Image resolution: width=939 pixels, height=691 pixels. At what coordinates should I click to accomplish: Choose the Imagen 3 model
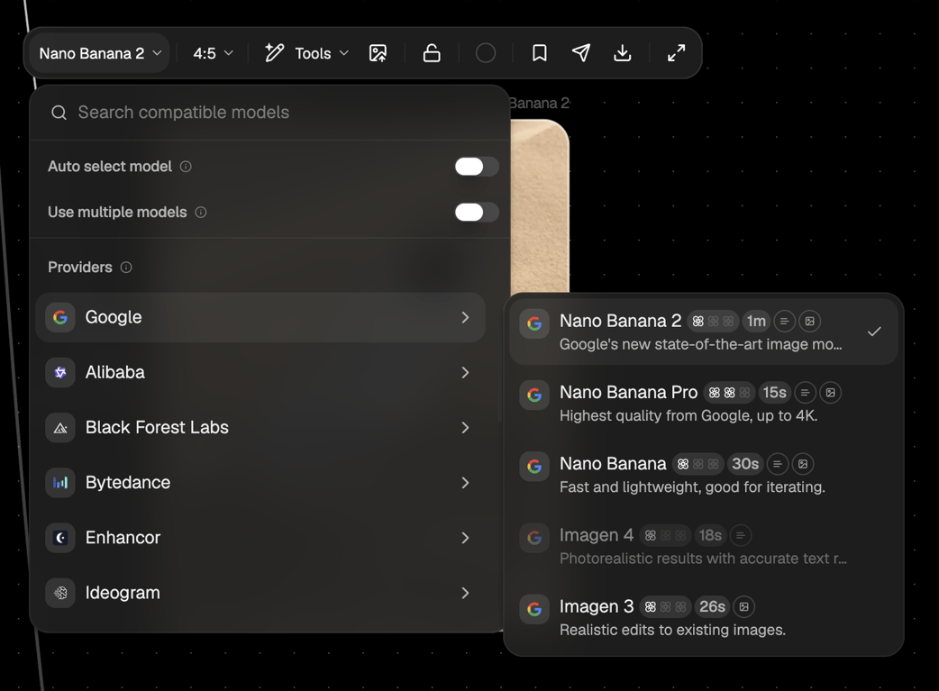pos(704,617)
